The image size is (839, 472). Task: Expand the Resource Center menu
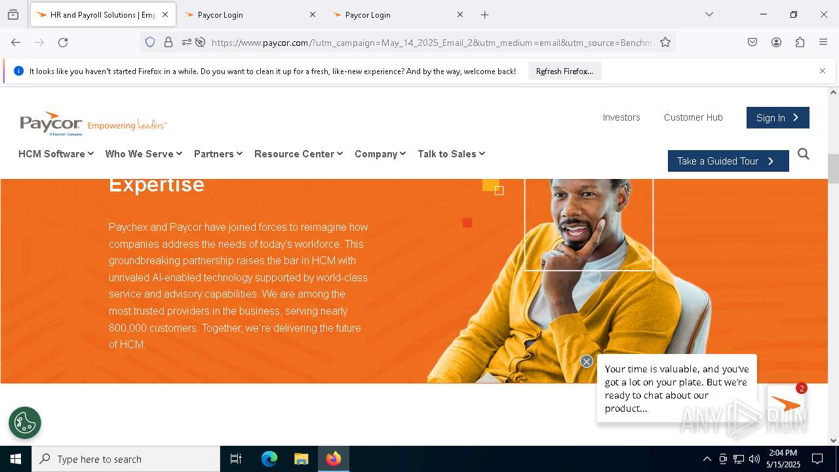coord(298,153)
